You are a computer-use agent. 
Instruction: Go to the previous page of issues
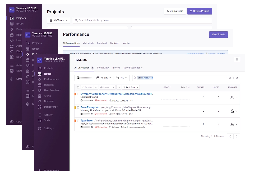[230, 136]
